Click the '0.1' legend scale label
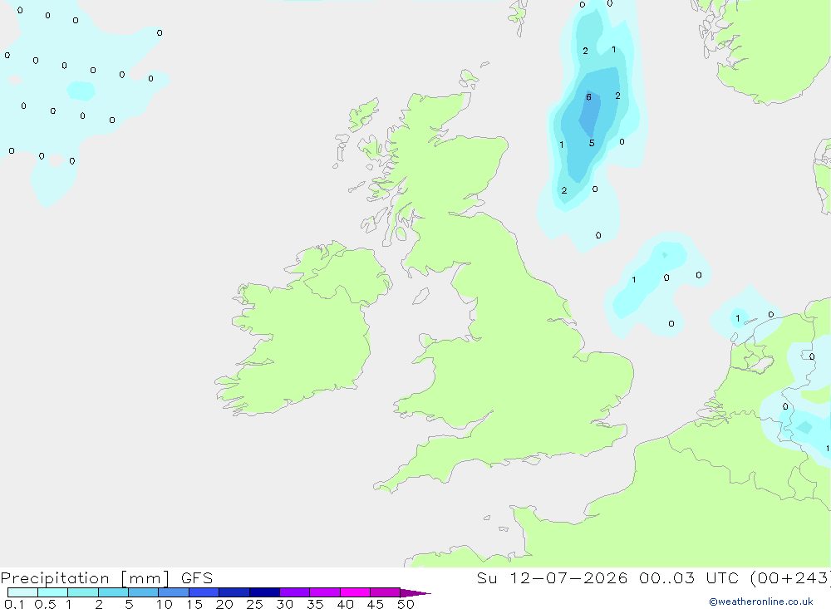831x609 pixels. pos(14,604)
